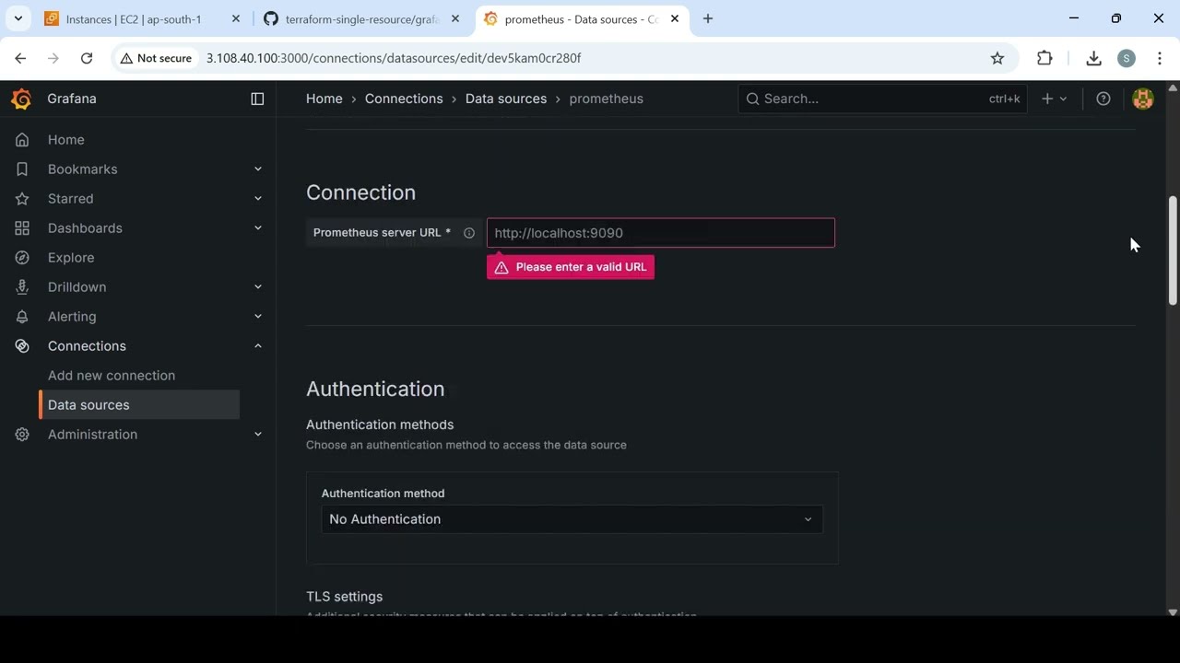The width and height of the screenshot is (1180, 663).
Task: Click the browser address bar URL
Action: [x=394, y=58]
